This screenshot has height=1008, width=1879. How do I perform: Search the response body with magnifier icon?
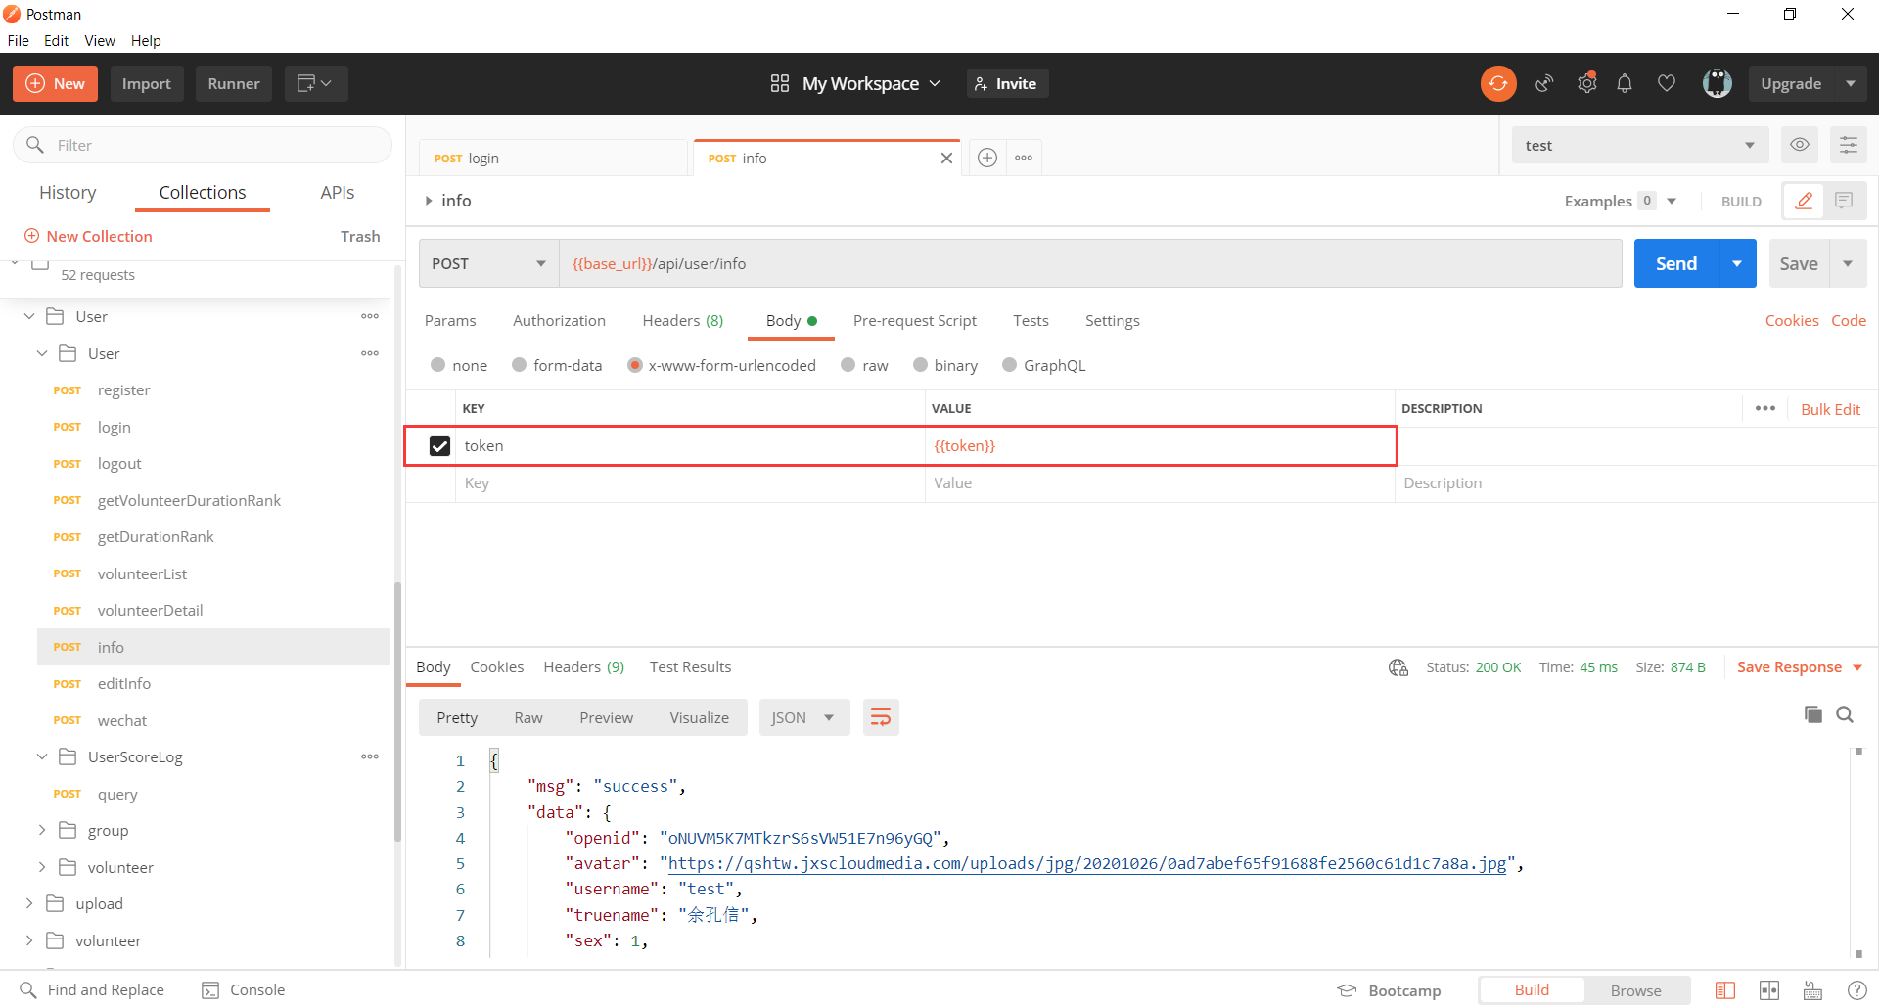tap(1845, 714)
